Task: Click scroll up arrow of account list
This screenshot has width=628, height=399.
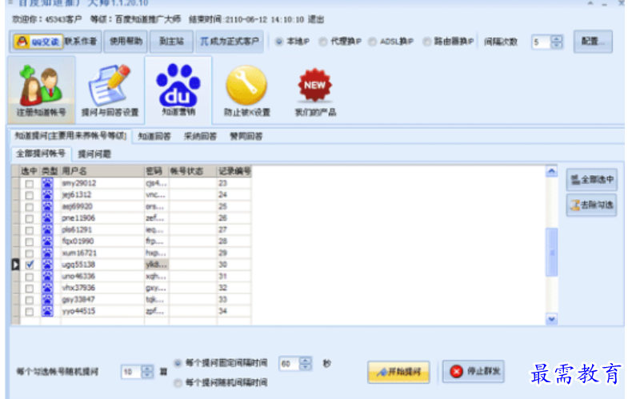Action: point(551,172)
